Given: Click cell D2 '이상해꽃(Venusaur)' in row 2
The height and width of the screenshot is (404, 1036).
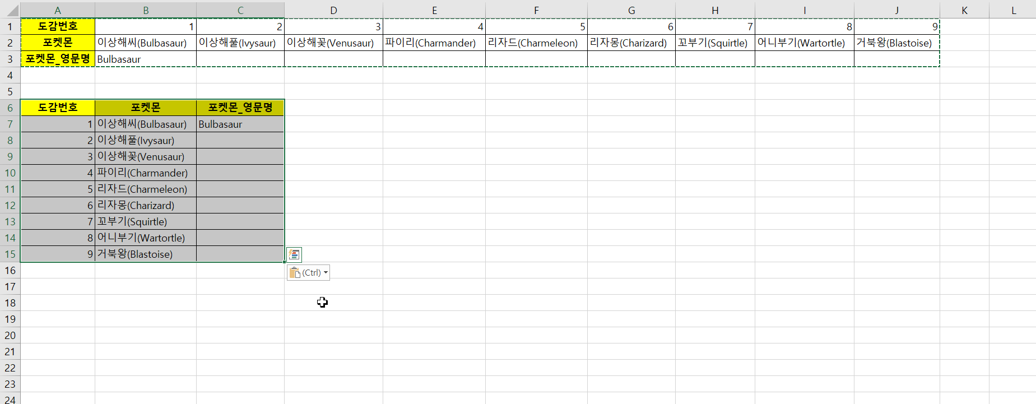Looking at the screenshot, I should [x=333, y=43].
